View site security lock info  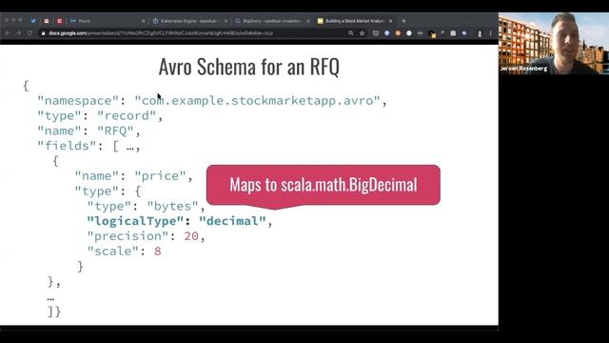click(43, 33)
